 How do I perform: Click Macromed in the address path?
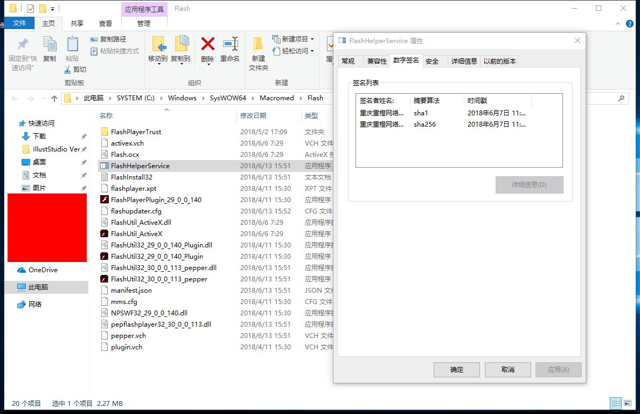(x=276, y=98)
